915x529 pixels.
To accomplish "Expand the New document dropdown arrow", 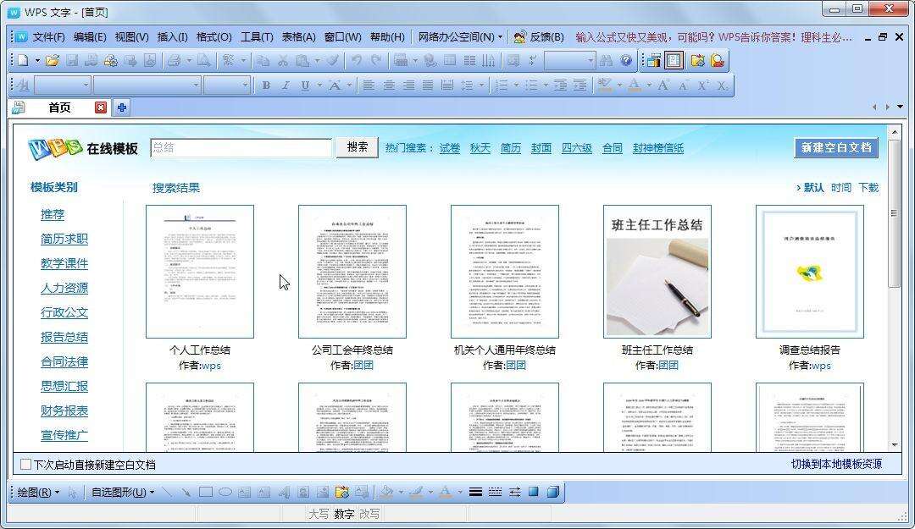I will coord(37,61).
